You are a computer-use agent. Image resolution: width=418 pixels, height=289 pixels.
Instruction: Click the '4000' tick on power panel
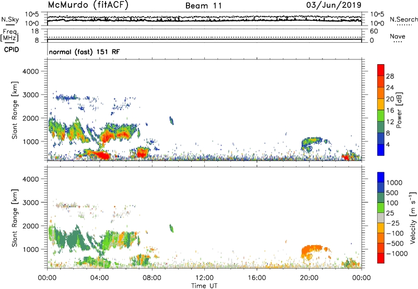tap(30, 71)
